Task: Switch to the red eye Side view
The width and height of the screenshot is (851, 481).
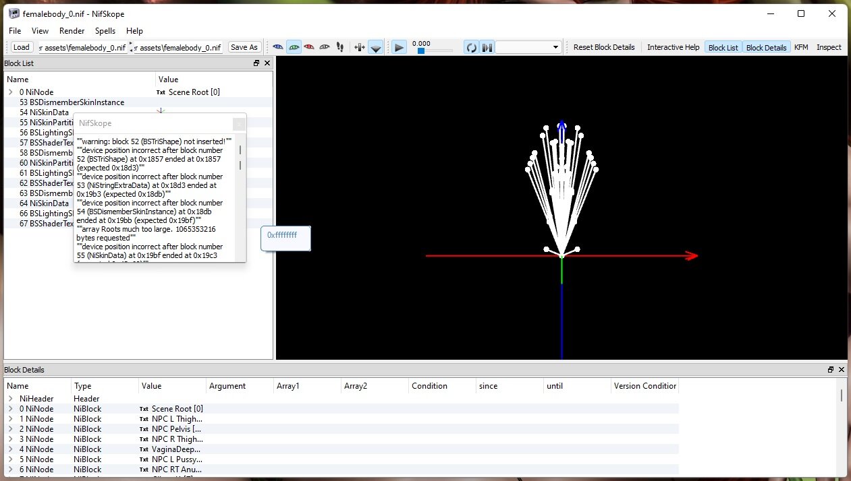Action: click(x=309, y=47)
